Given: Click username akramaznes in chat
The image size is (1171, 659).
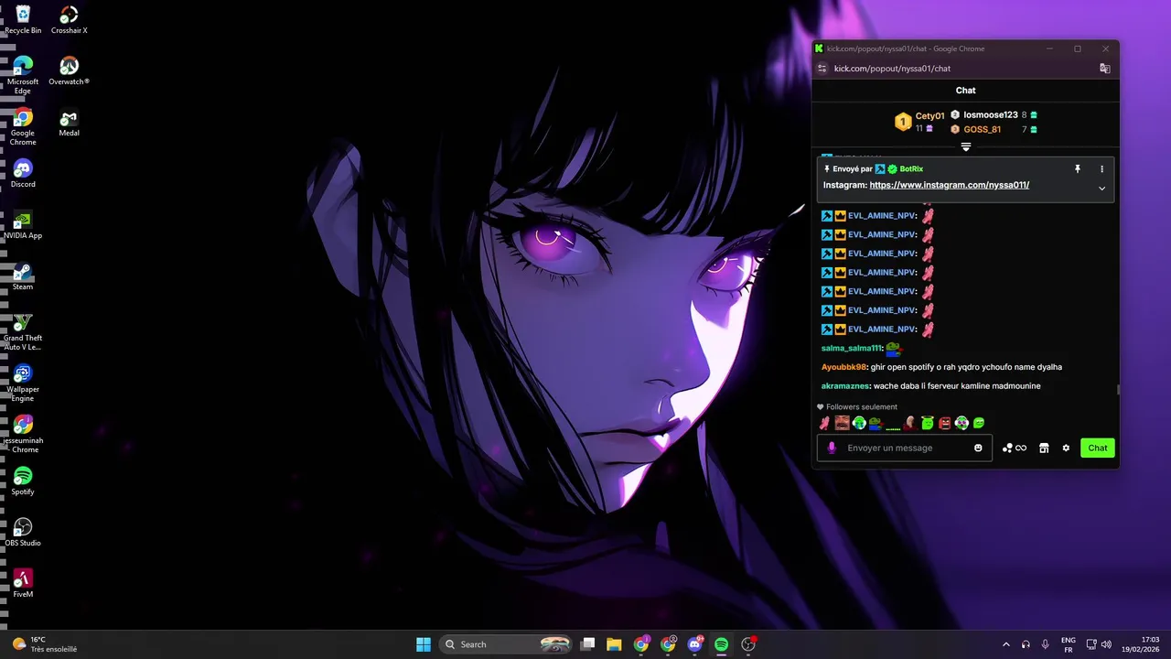Looking at the screenshot, I should point(846,386).
